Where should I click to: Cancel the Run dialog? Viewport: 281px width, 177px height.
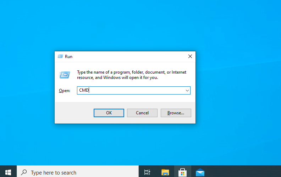pyautogui.click(x=142, y=113)
